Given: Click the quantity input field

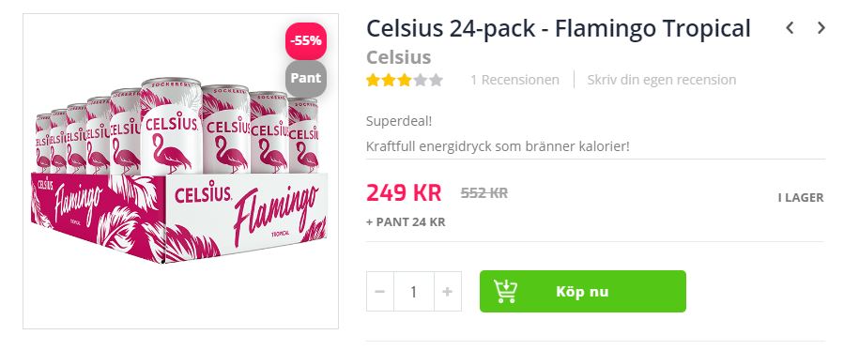Looking at the screenshot, I should 413,292.
